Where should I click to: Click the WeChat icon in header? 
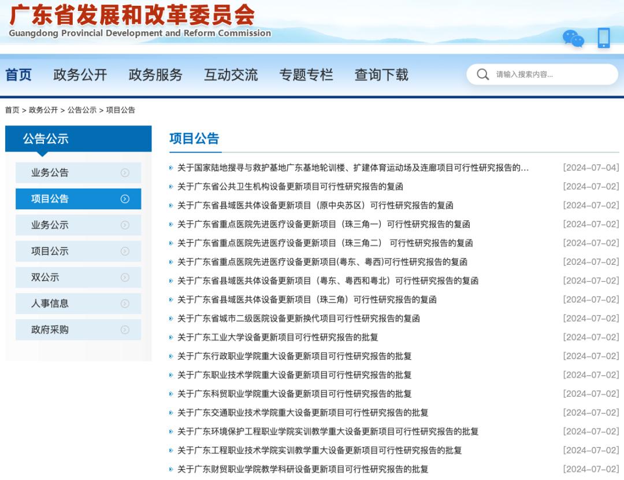click(573, 39)
